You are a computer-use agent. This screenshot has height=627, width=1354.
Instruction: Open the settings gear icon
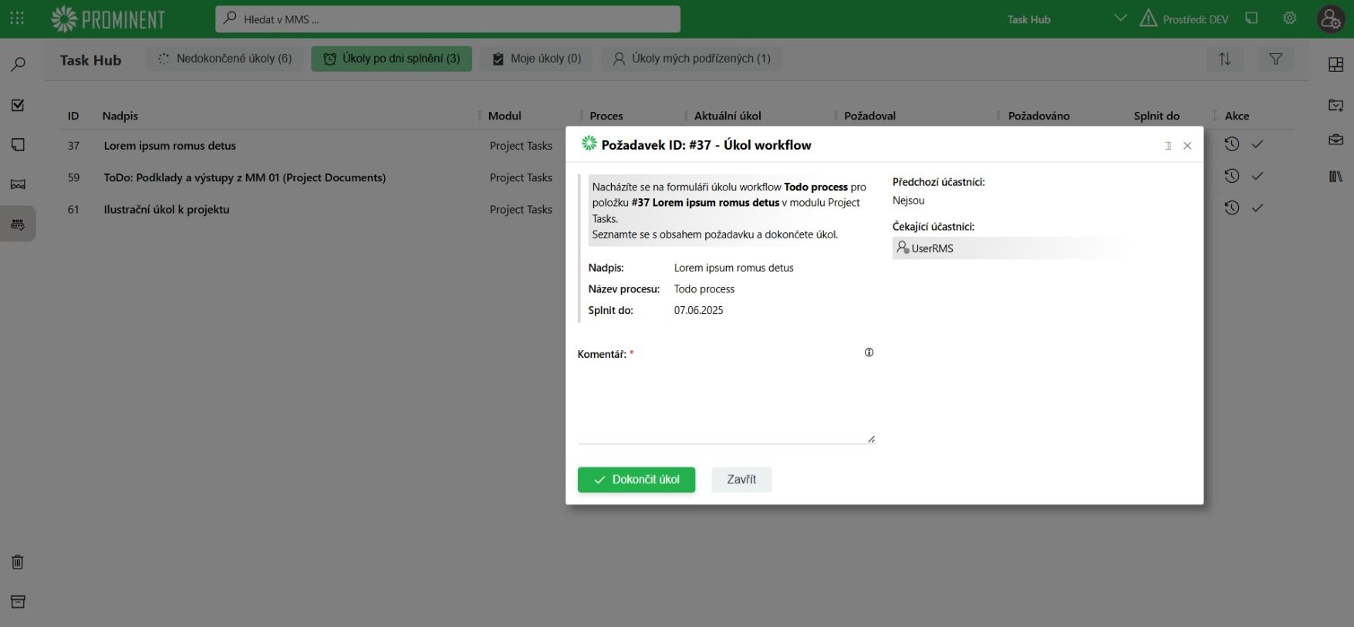1289,19
